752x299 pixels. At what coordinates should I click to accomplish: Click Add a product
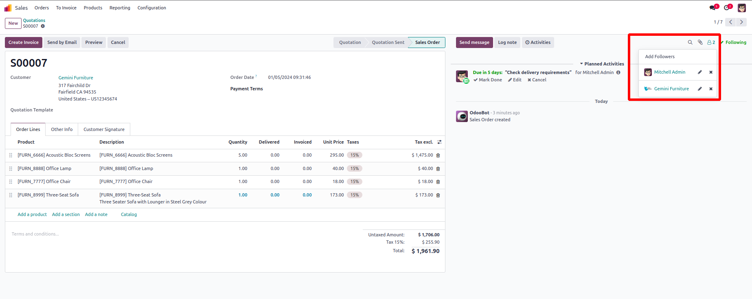point(32,214)
